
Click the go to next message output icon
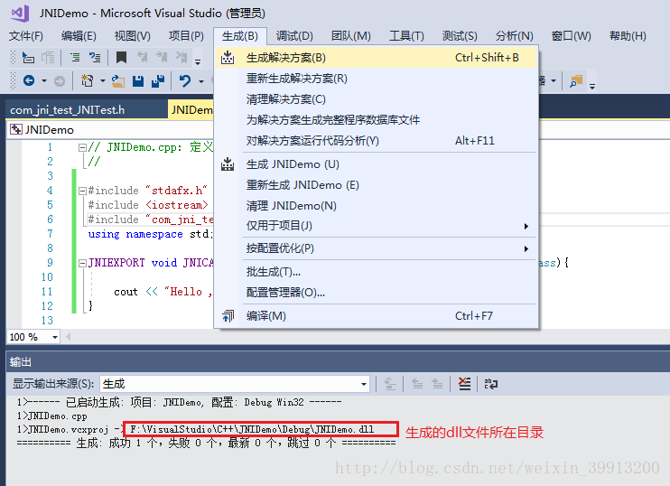coord(437,384)
